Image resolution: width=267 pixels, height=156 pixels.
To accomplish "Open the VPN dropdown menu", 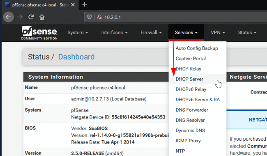I will point(218,33).
